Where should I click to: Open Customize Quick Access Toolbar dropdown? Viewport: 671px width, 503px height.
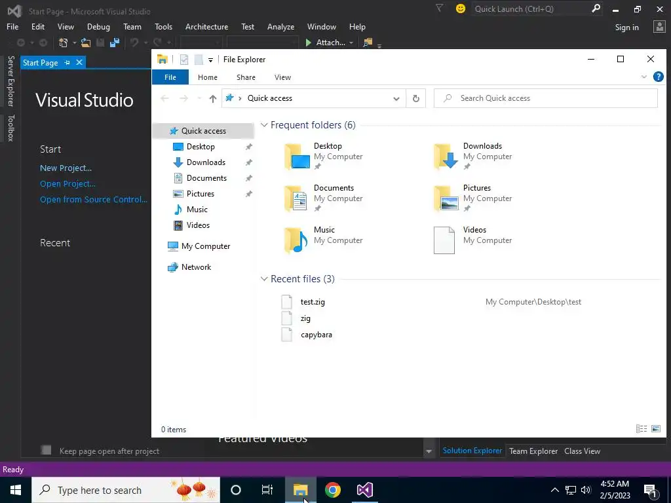point(210,60)
